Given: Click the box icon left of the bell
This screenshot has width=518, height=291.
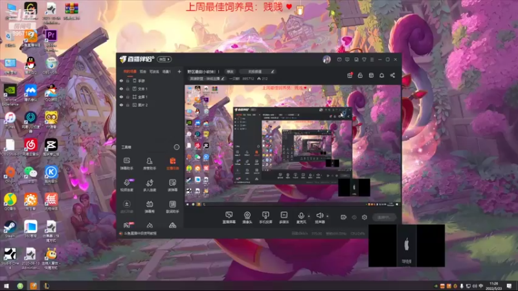Looking at the screenshot, I should click(371, 76).
